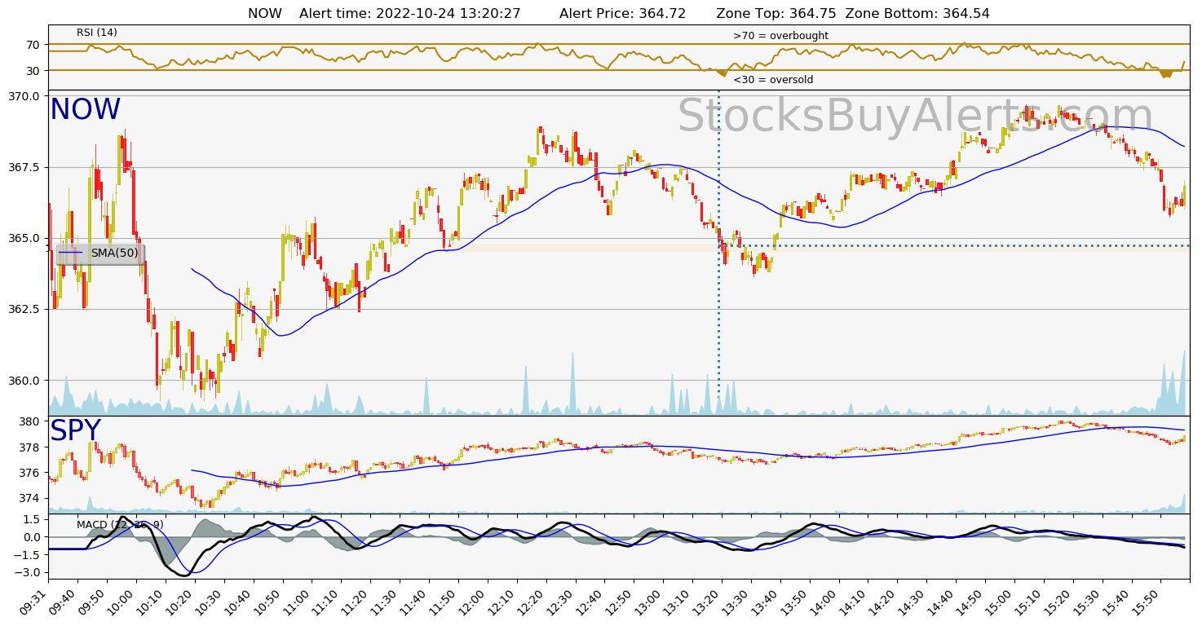Click the 367.5 price axis label
This screenshot has width=1202, height=626.
point(24,167)
